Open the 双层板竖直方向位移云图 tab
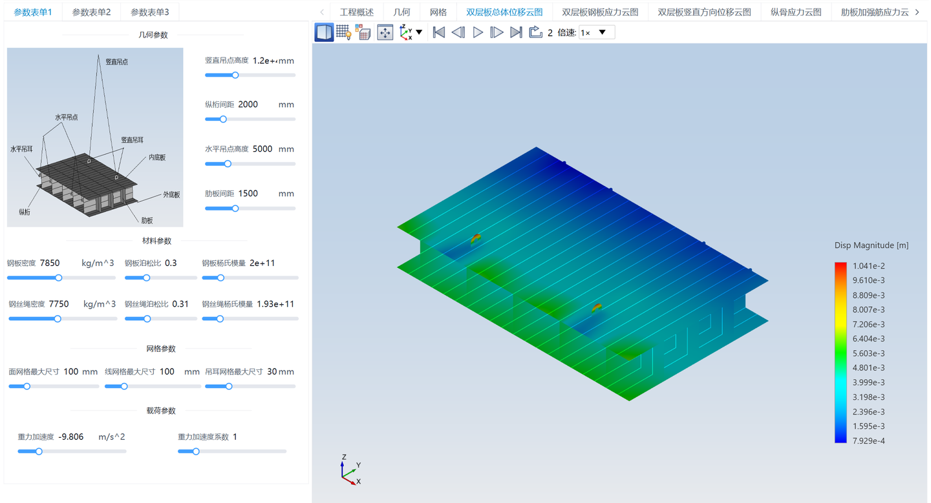Viewport: 931px width, 503px height. pyautogui.click(x=704, y=12)
